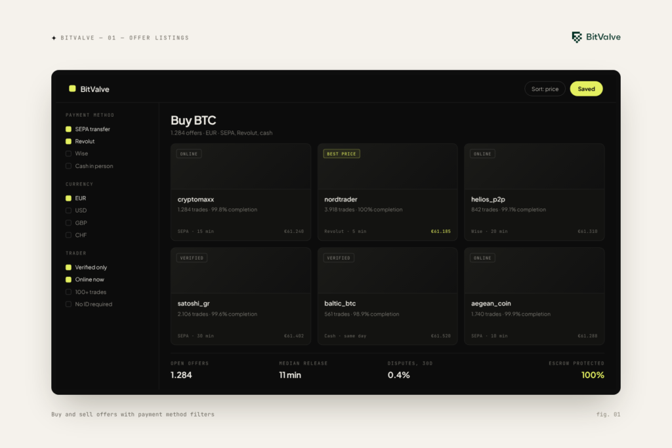
Task: Open the satoshi_gr offer card
Action: pos(241,296)
